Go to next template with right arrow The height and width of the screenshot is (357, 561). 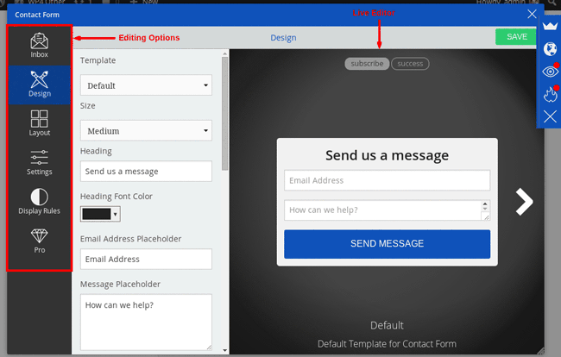524,201
